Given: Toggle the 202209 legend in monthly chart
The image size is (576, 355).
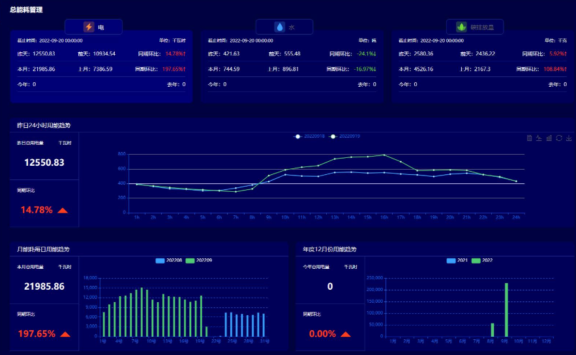Looking at the screenshot, I should [x=199, y=260].
